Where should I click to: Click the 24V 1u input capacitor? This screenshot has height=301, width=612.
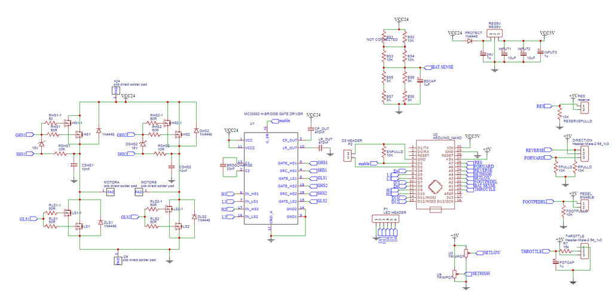483,54
